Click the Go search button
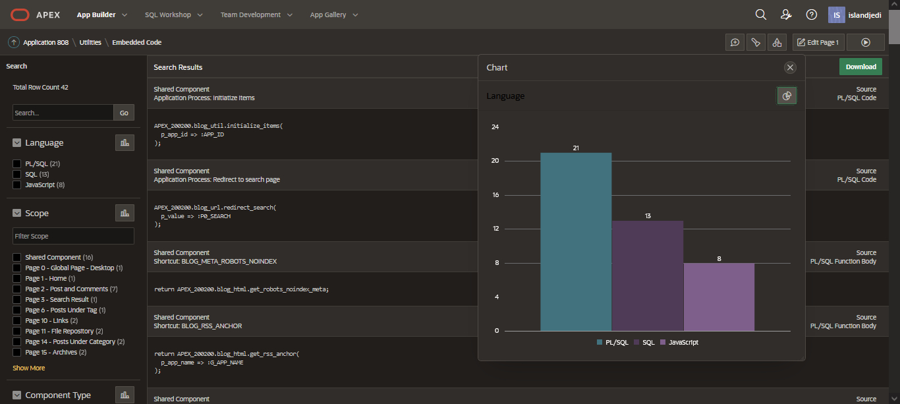 124,113
